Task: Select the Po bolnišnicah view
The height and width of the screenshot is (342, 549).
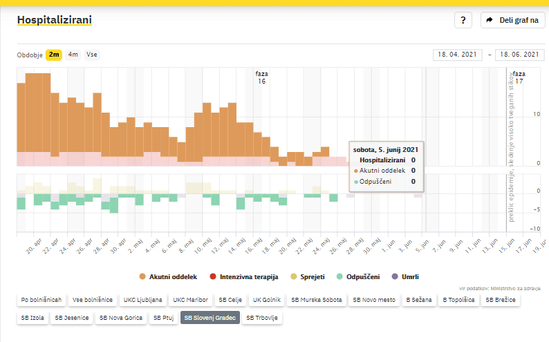Action: (41, 300)
